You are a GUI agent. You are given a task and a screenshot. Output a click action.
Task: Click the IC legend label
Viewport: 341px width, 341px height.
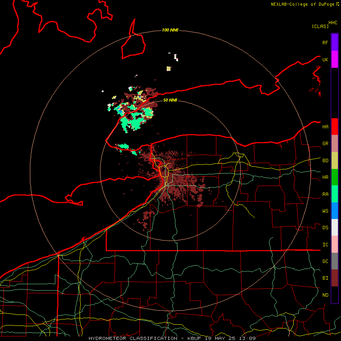pos(325,245)
